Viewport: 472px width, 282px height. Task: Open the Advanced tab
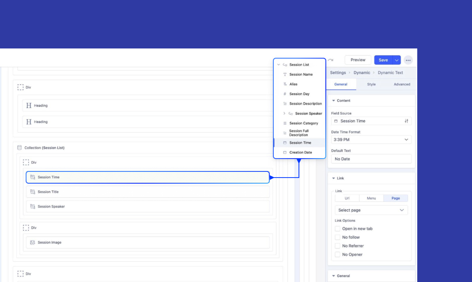tap(401, 84)
